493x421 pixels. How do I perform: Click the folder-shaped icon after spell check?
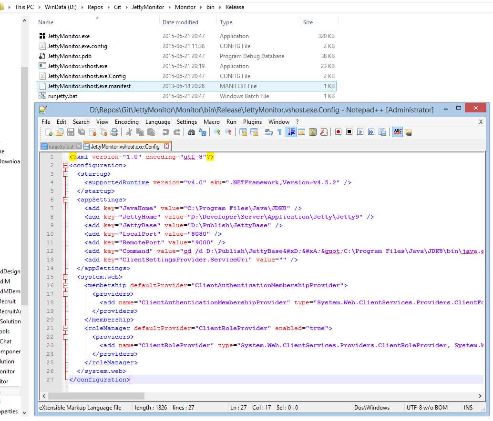[409, 132]
